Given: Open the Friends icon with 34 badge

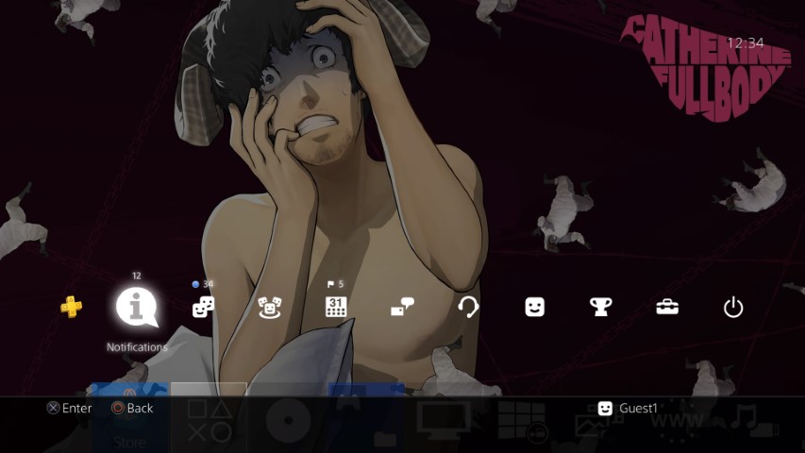Looking at the screenshot, I should click(203, 307).
